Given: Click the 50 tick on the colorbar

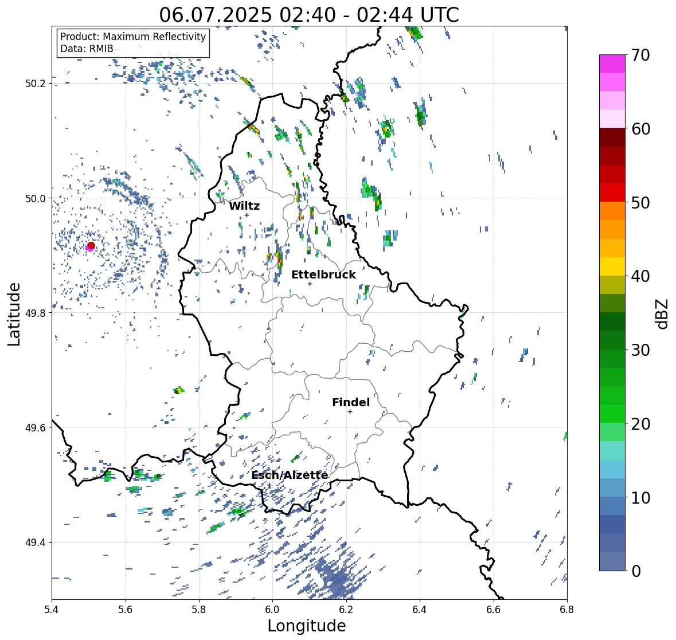Looking at the screenshot, I should (640, 202).
